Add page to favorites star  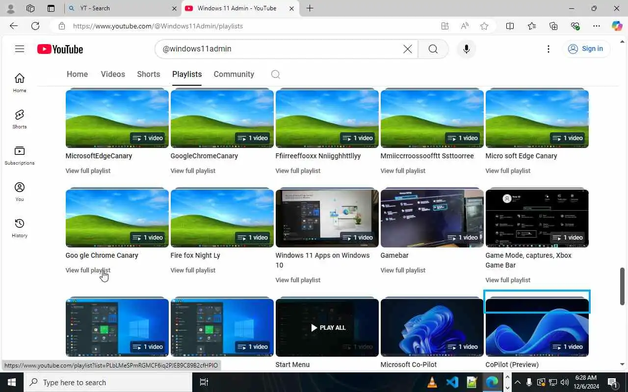pos(484,26)
